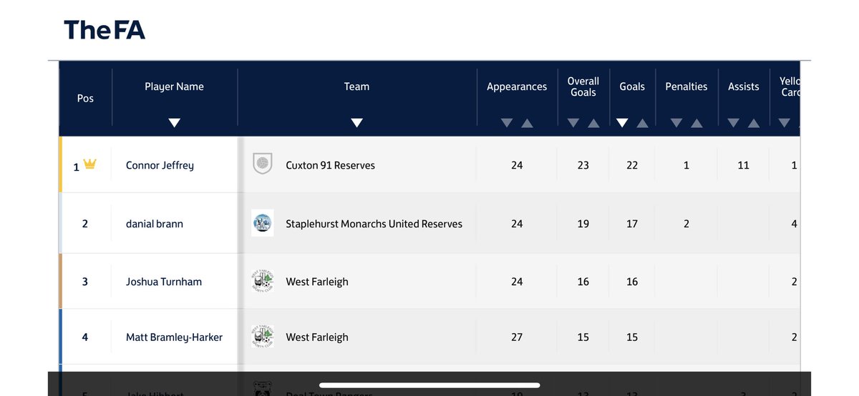Open Joshua Turnham player profile
Screen dimensions: 859x396
(x=164, y=282)
